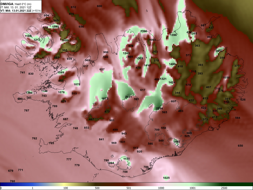Click the 500 label on the color scale
The width and height of the screenshot is (253, 190).
click(x=97, y=188)
